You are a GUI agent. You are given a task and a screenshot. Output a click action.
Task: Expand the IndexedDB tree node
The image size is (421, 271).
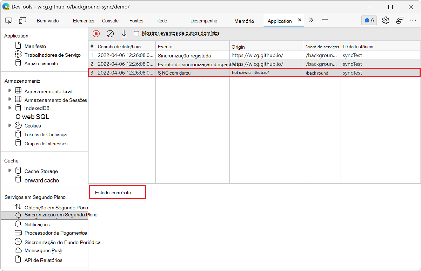point(10,108)
